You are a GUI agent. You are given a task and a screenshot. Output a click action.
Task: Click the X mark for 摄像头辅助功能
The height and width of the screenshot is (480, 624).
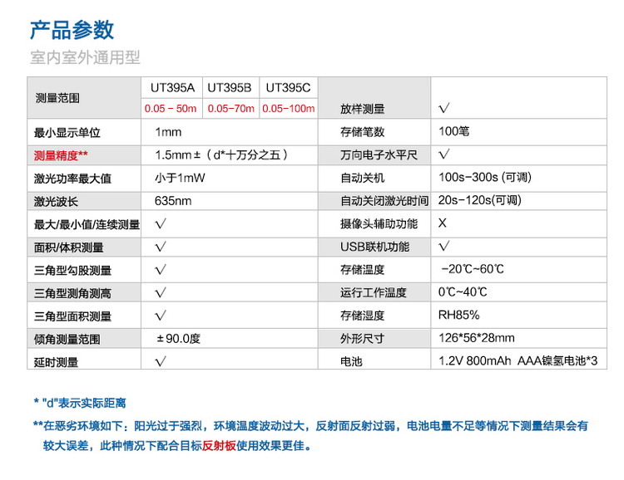[443, 223]
